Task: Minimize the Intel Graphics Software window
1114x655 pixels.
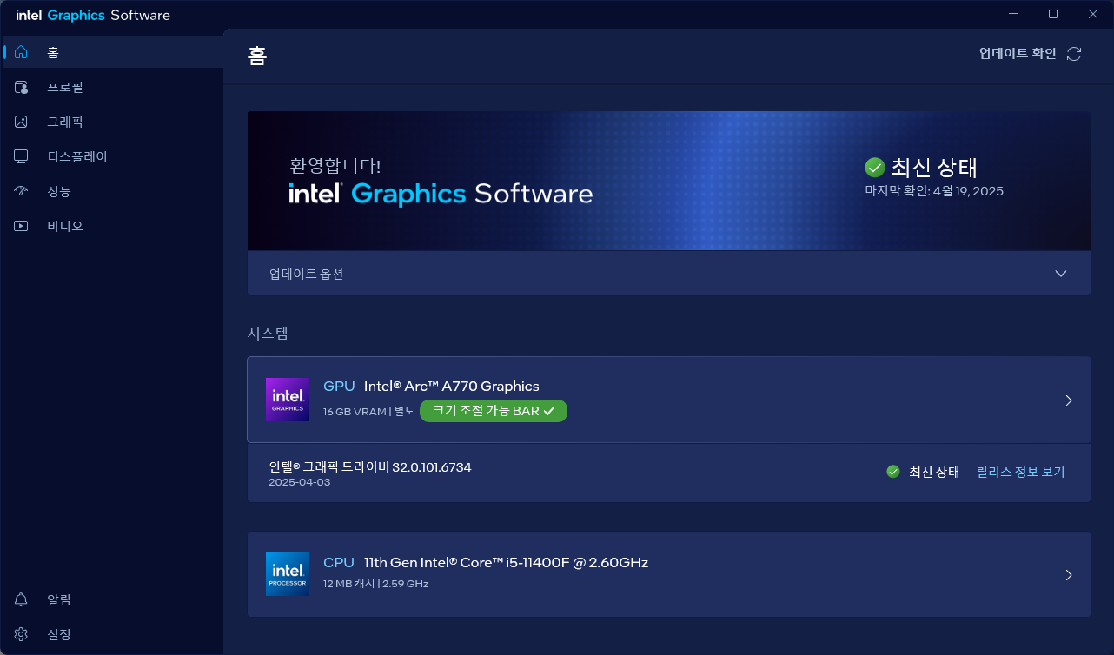Action: tap(1013, 14)
